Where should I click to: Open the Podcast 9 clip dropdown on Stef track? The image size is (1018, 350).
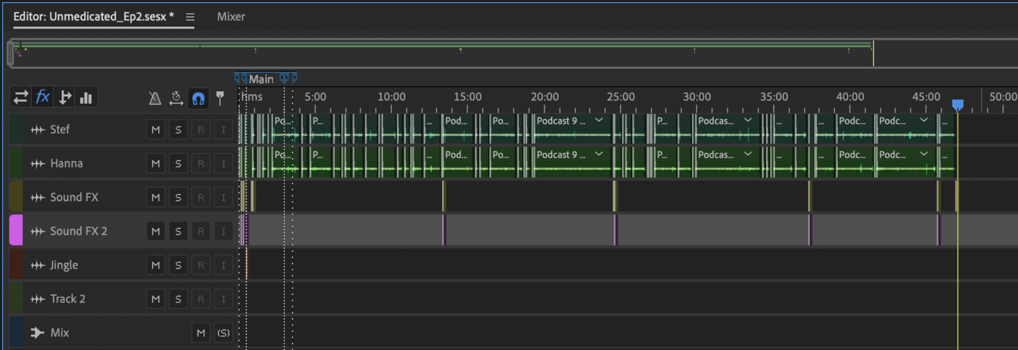[x=599, y=120]
